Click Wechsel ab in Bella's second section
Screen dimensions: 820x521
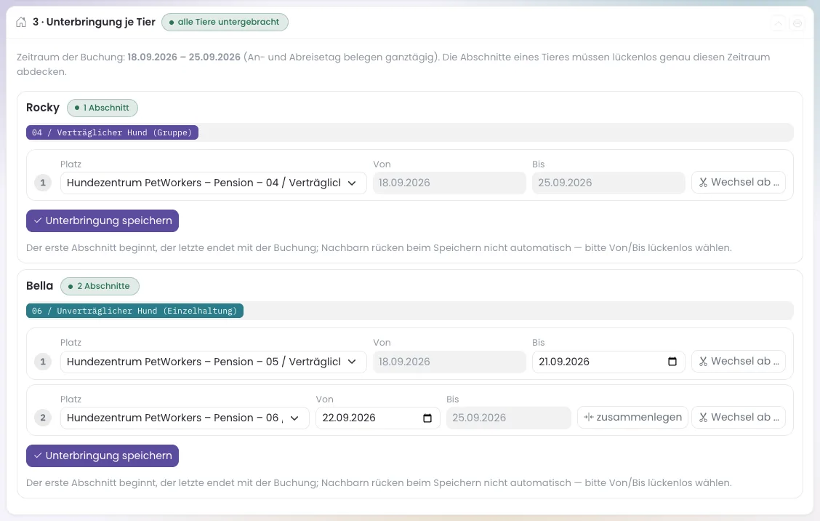click(x=739, y=418)
